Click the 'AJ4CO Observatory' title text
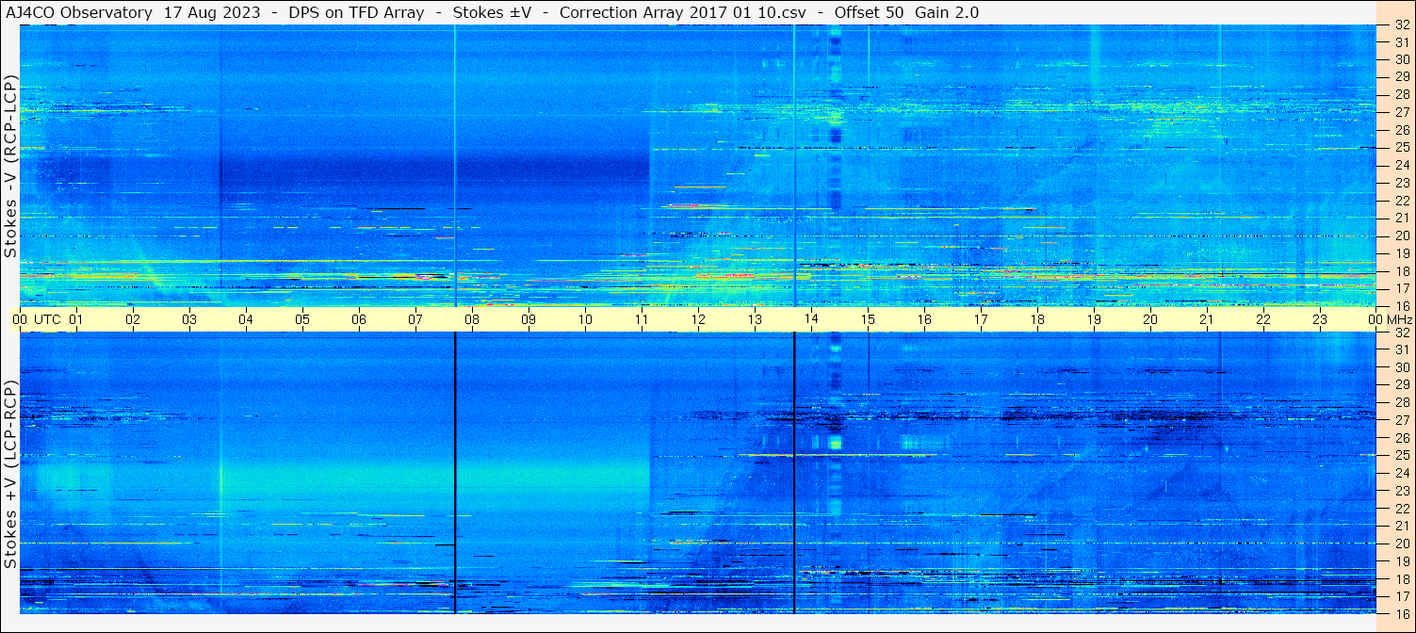 coord(79,12)
